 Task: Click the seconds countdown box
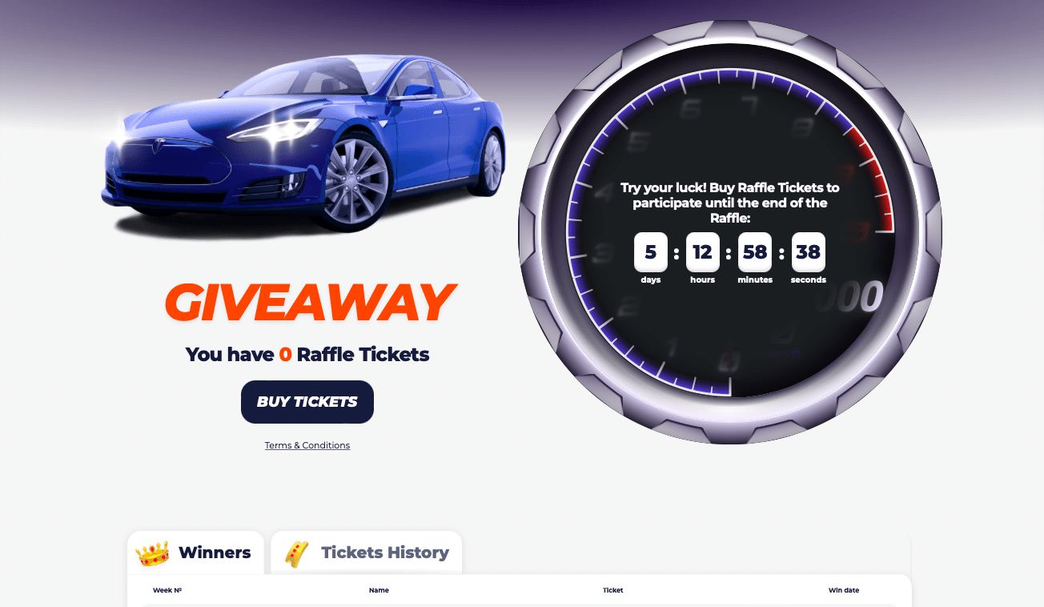(x=809, y=252)
